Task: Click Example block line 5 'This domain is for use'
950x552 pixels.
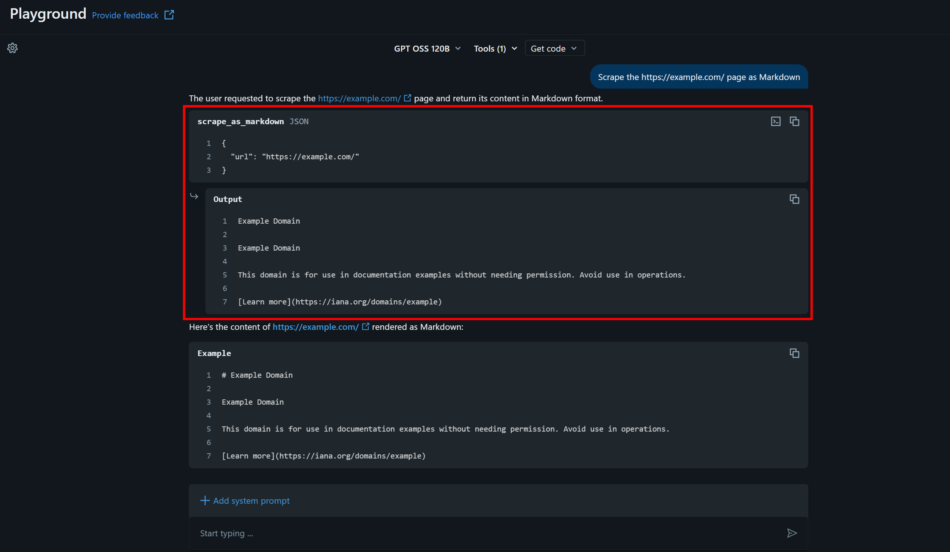Action: pyautogui.click(x=445, y=429)
